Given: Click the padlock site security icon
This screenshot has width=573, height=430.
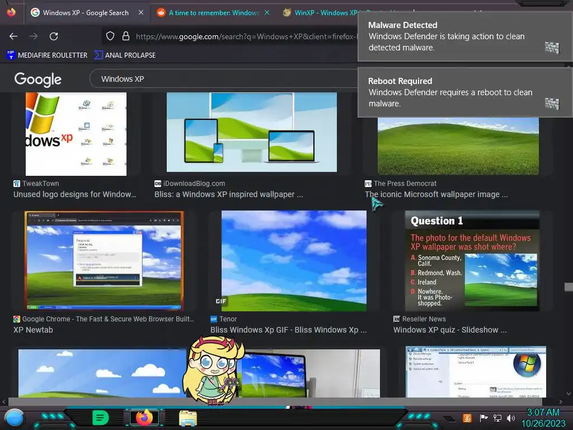Looking at the screenshot, I should click(126, 36).
